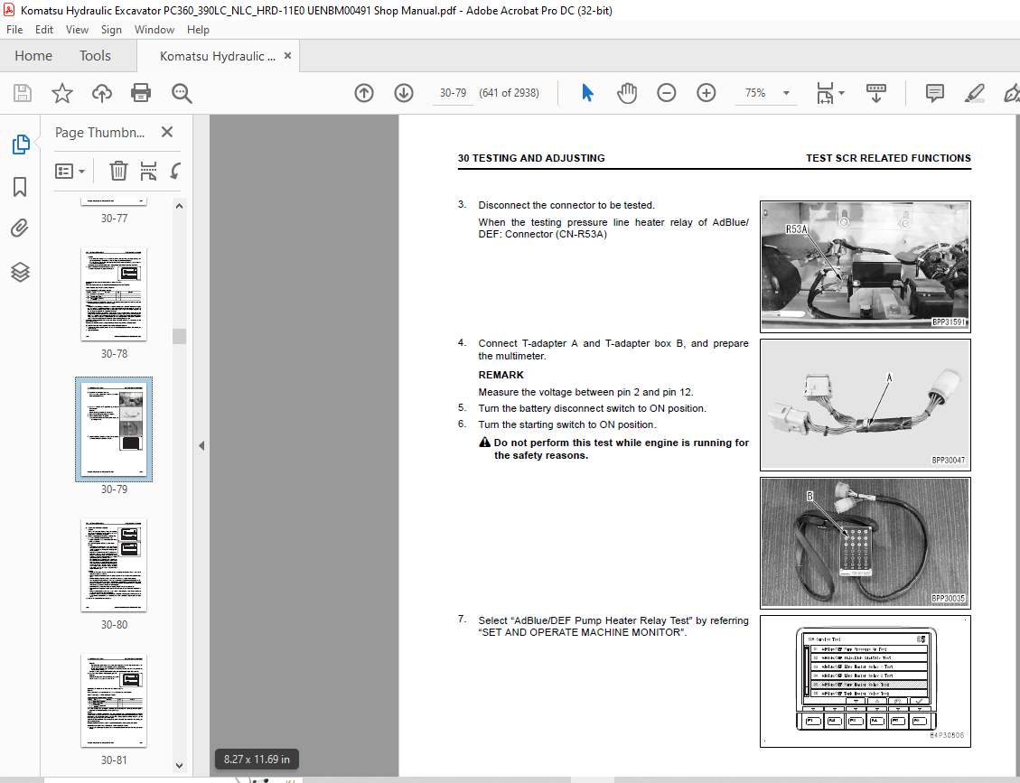The image size is (1020, 783).
Task: Open the Help menu
Action: (198, 29)
